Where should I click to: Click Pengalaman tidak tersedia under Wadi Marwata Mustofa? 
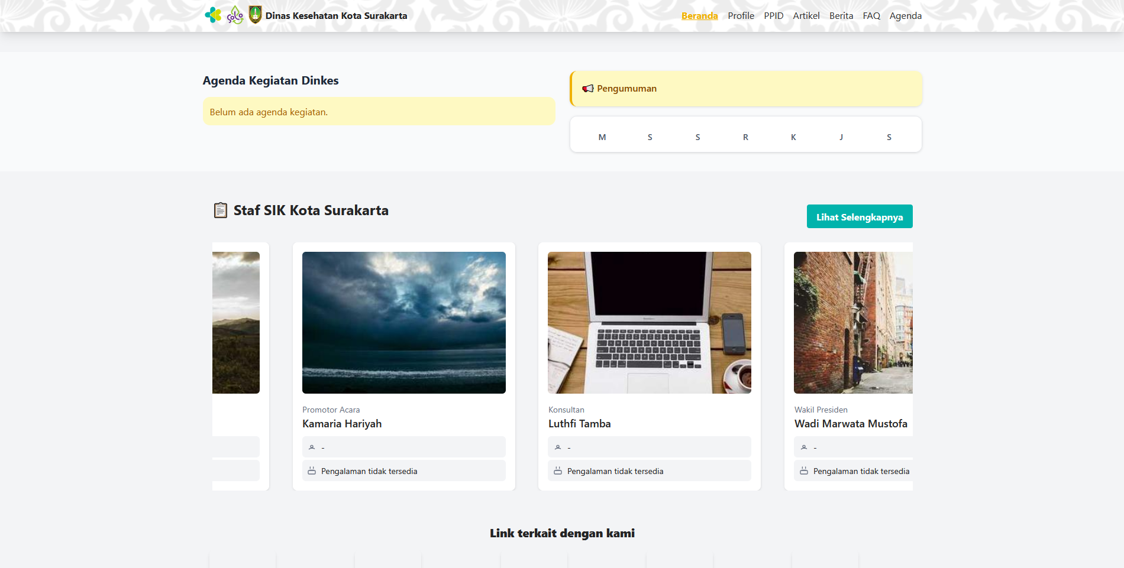pyautogui.click(x=861, y=471)
